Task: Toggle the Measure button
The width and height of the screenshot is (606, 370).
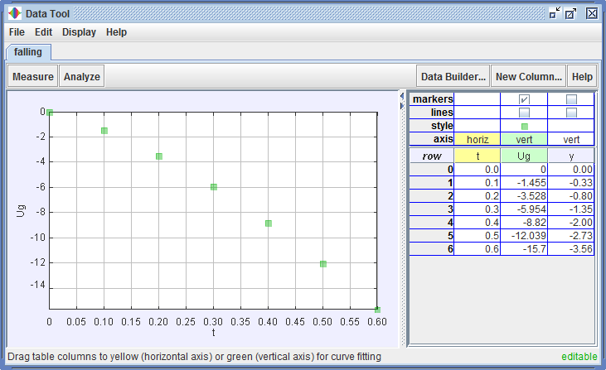Action: pos(33,77)
